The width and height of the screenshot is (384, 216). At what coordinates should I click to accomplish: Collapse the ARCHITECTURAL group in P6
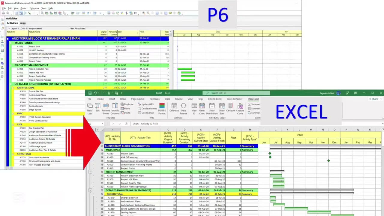pos(13,88)
